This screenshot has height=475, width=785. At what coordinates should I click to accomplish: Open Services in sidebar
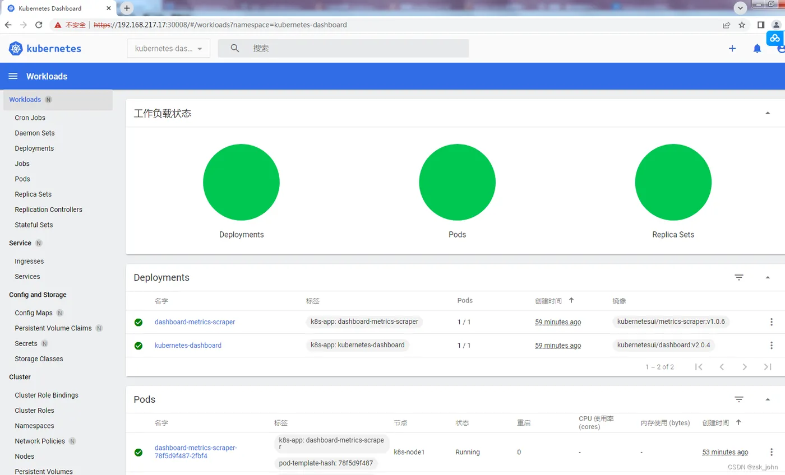point(27,276)
